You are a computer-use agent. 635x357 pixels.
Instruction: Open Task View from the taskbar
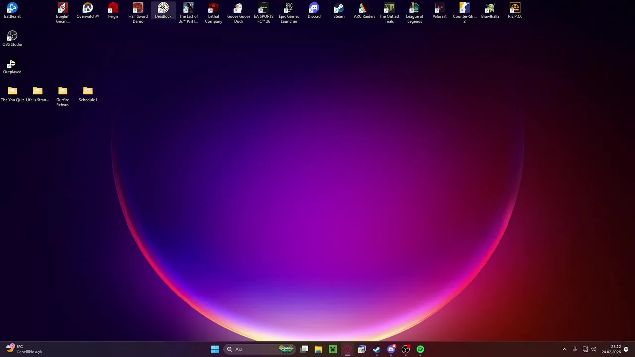(x=304, y=349)
